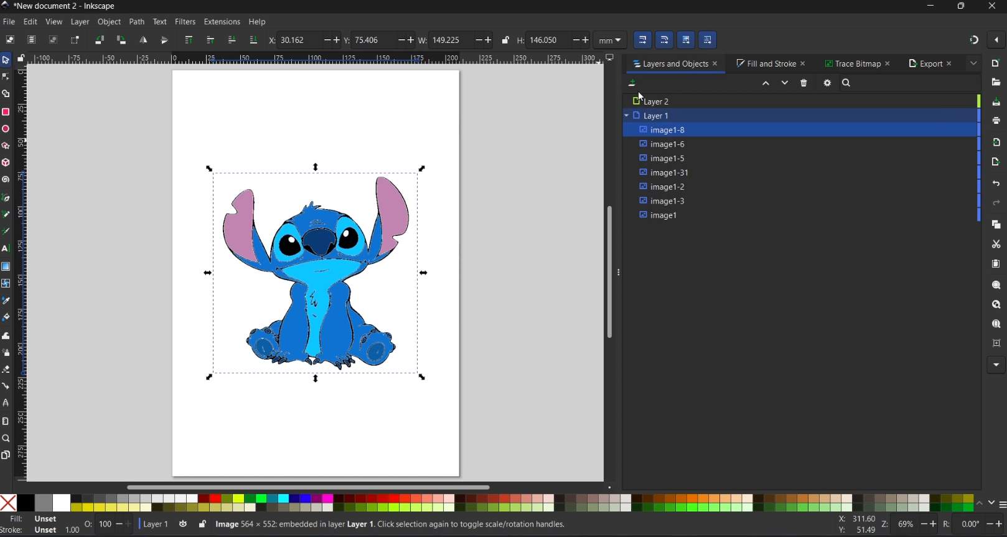Click the canvas horizontal scrollbar

pos(308,488)
